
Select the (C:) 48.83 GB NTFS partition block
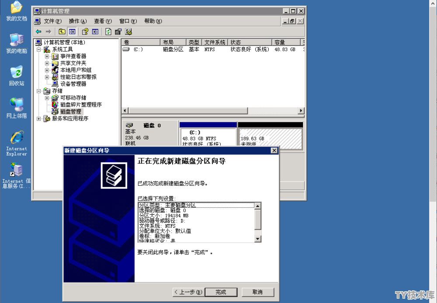(208, 136)
